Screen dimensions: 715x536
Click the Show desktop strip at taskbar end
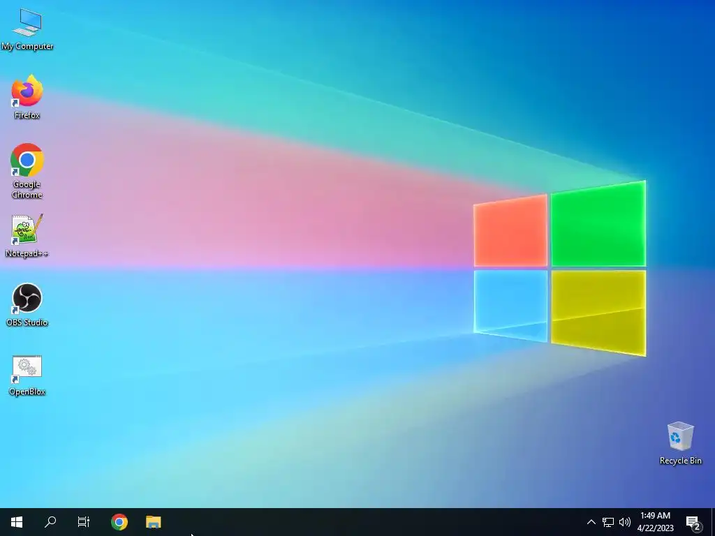coord(713,522)
